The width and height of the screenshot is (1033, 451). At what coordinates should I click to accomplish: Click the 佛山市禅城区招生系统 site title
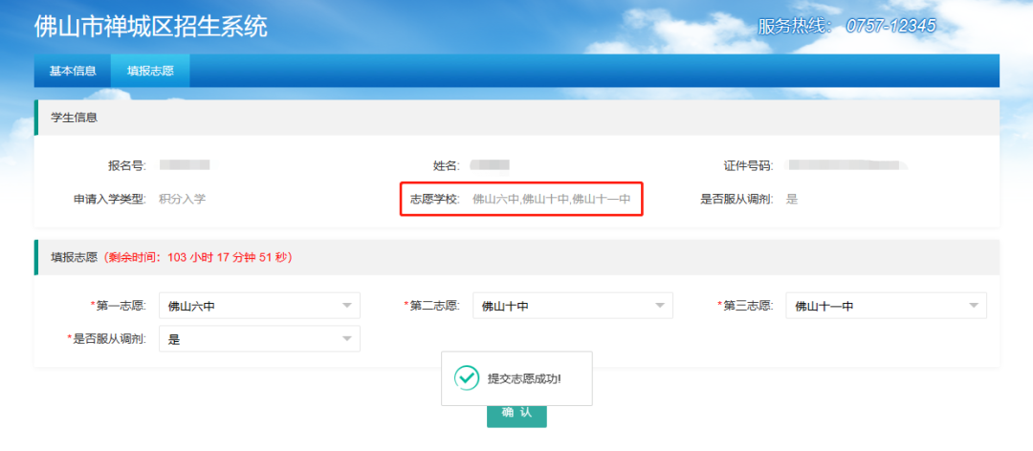(x=151, y=26)
